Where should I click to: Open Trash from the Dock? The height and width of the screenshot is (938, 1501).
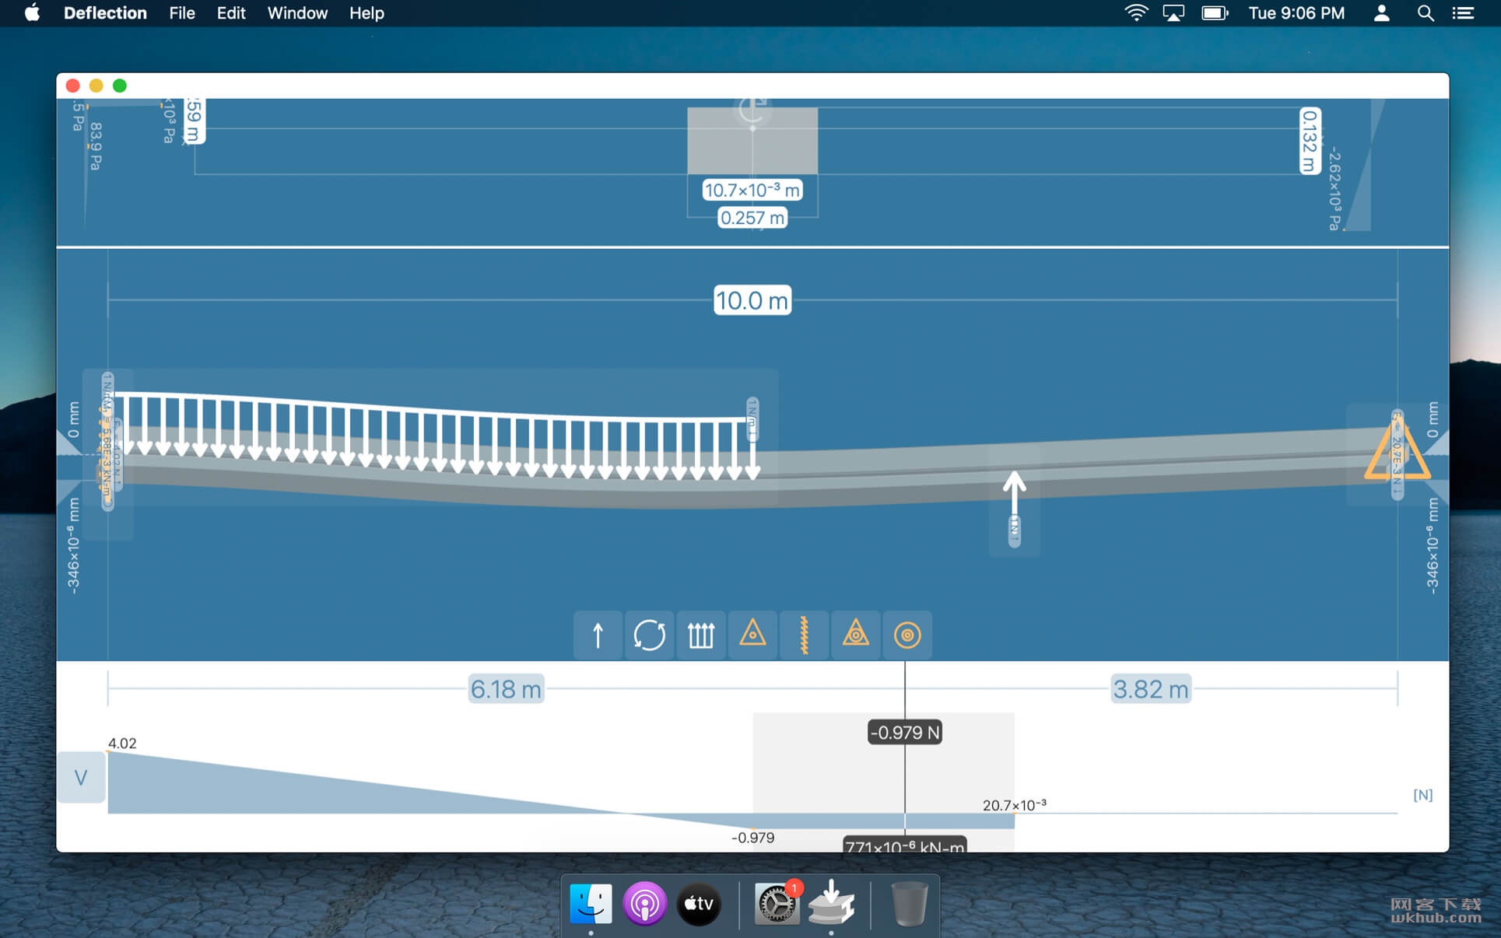pyautogui.click(x=908, y=904)
